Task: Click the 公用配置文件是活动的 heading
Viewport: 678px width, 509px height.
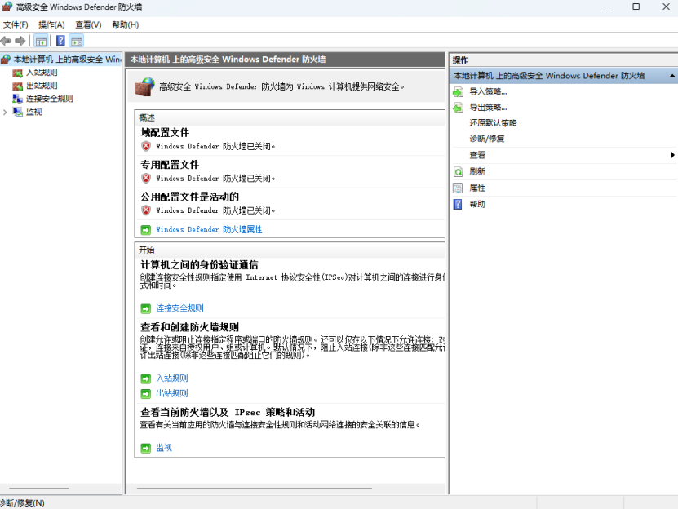Action: click(190, 197)
